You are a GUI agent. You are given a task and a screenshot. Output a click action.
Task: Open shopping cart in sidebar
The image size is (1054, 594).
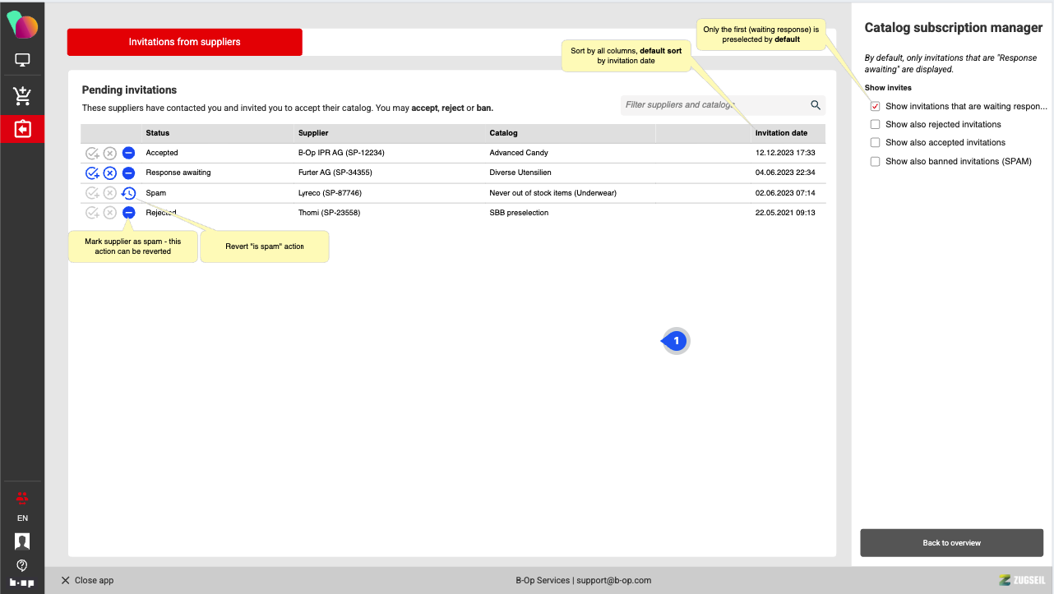pyautogui.click(x=22, y=96)
